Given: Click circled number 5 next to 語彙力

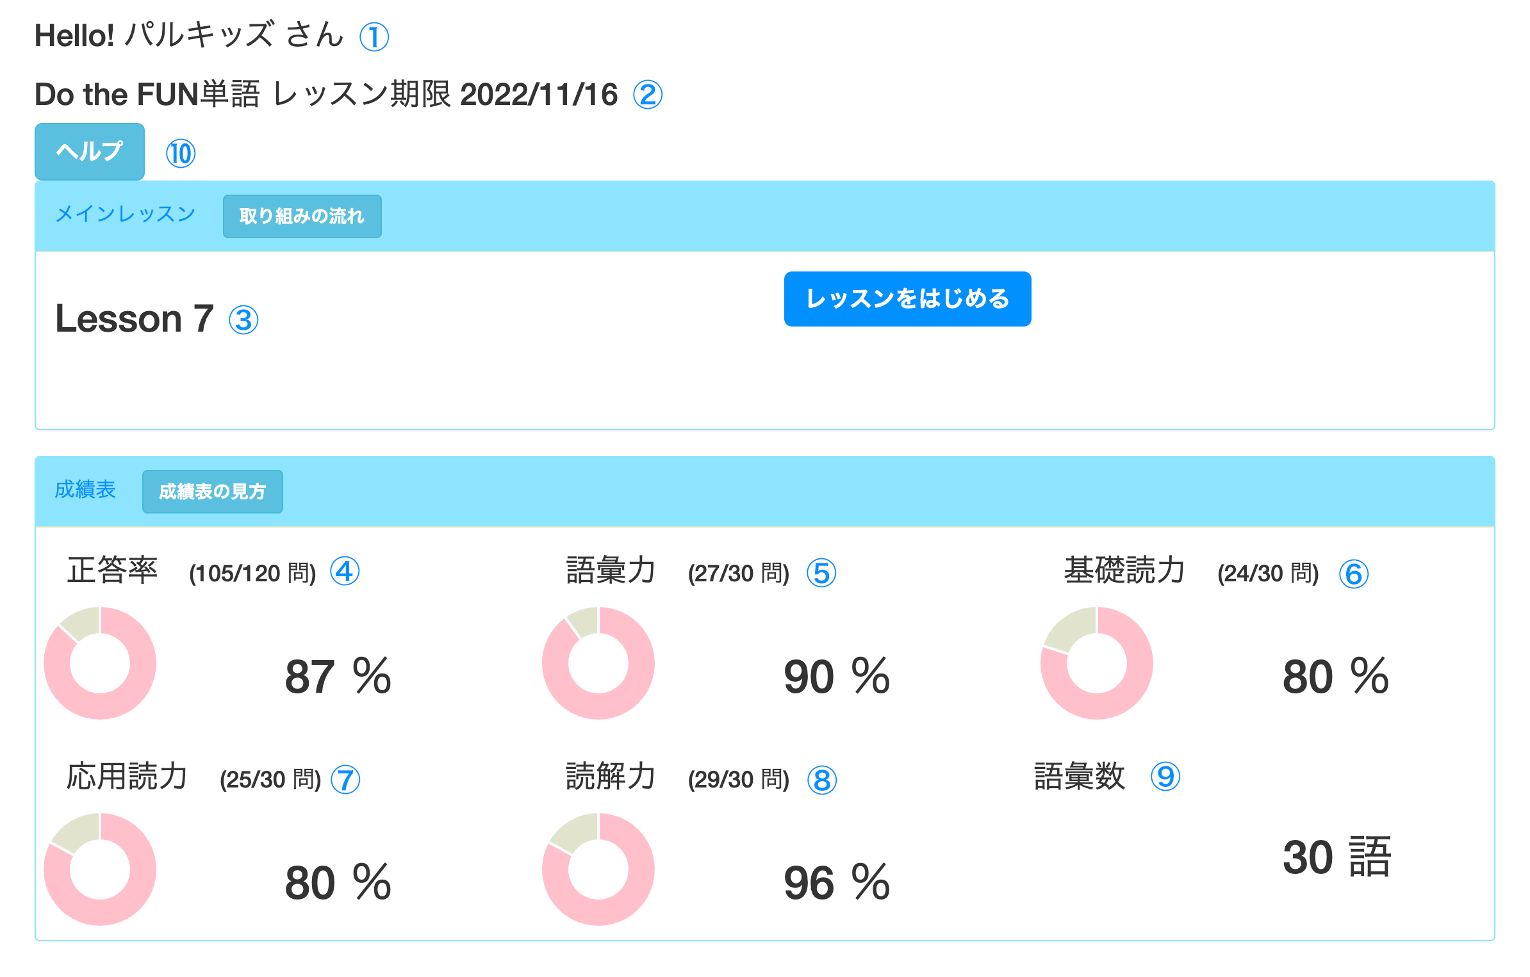Looking at the screenshot, I should point(821,573).
